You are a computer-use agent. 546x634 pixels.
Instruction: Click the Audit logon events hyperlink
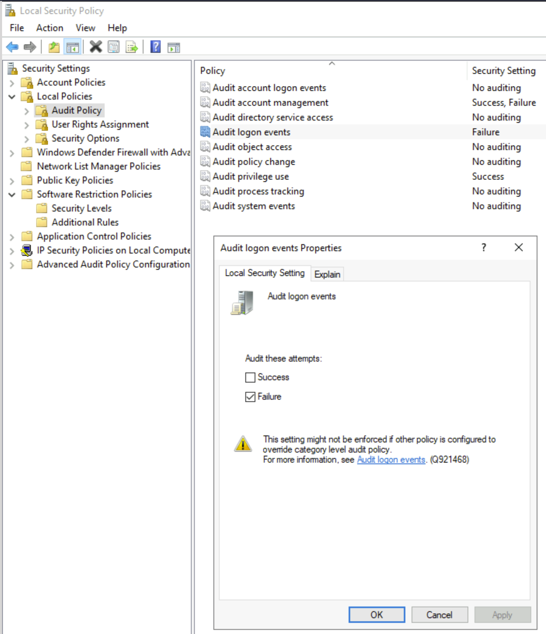coord(391,459)
